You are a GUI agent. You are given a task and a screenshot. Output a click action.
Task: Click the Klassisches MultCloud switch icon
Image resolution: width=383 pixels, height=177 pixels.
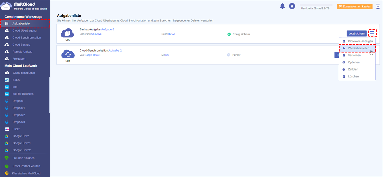pos(7,173)
